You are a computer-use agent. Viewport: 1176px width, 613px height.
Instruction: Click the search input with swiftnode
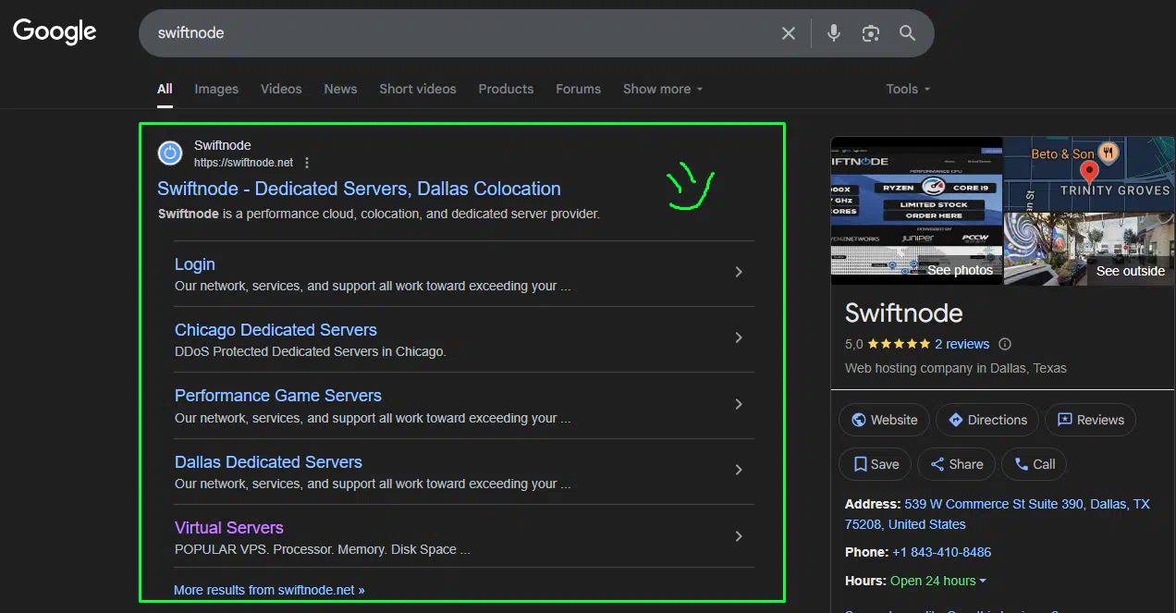(462, 33)
